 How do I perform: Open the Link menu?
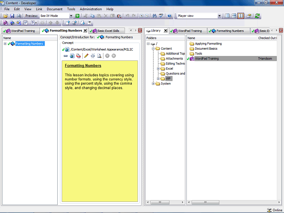39,9
